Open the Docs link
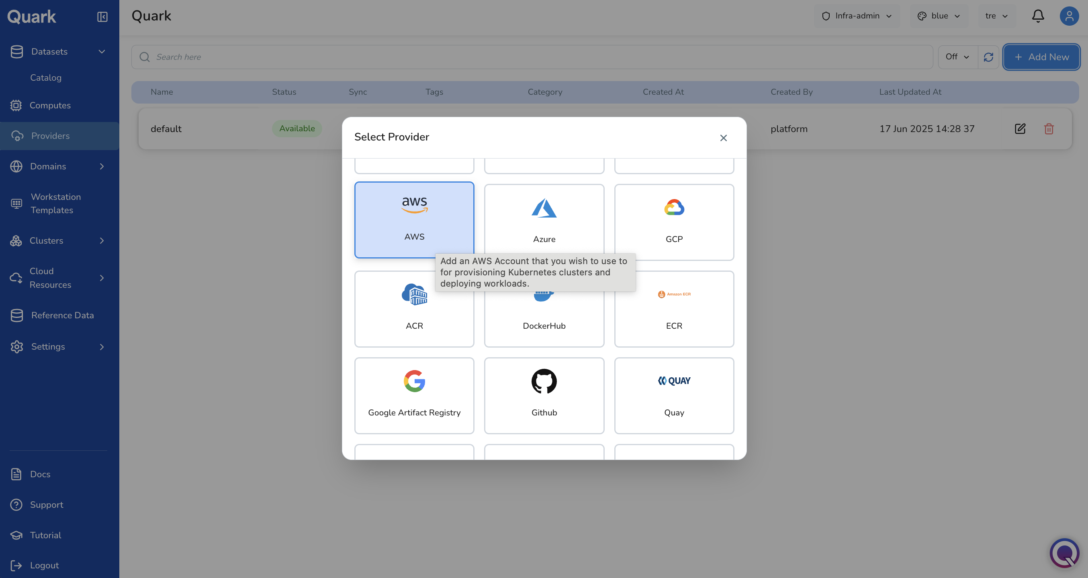This screenshot has width=1088, height=578. tap(40, 474)
